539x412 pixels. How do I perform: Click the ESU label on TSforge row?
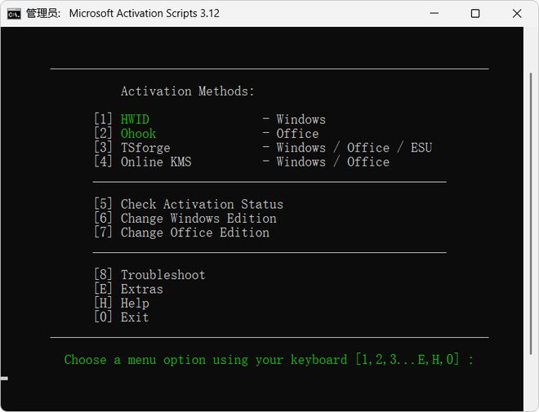[x=421, y=148]
